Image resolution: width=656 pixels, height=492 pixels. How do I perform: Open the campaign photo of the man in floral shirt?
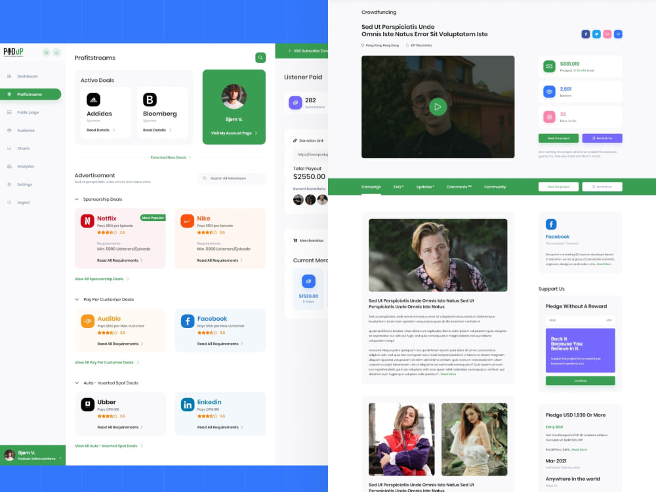[438, 255]
